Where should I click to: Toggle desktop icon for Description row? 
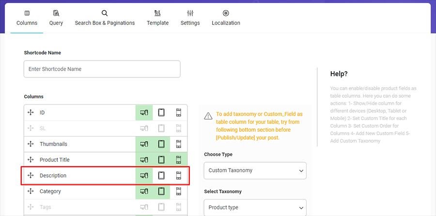click(x=144, y=175)
